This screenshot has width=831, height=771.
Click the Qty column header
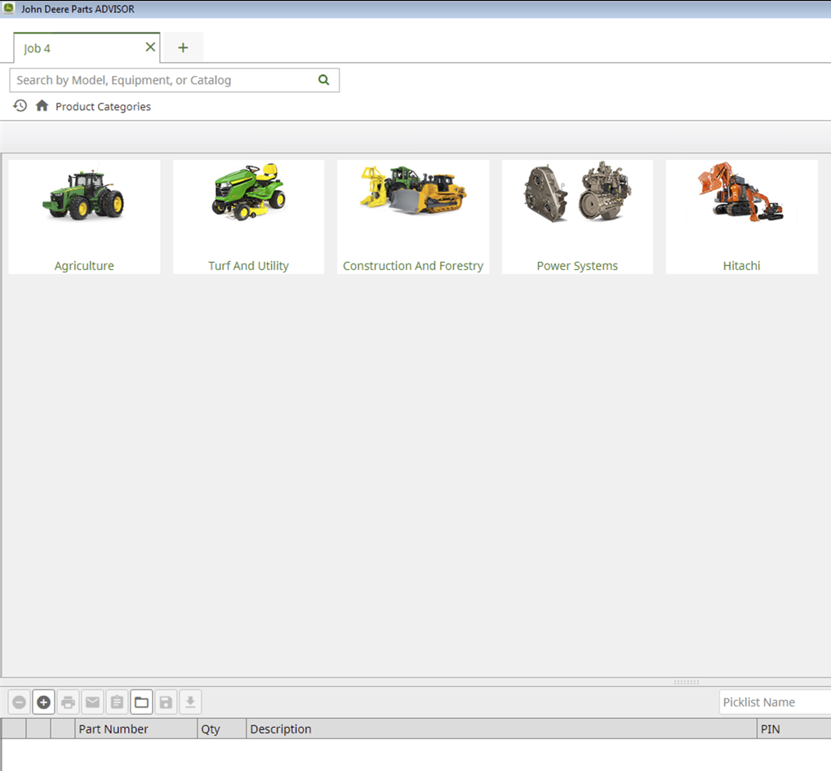pyautogui.click(x=221, y=729)
